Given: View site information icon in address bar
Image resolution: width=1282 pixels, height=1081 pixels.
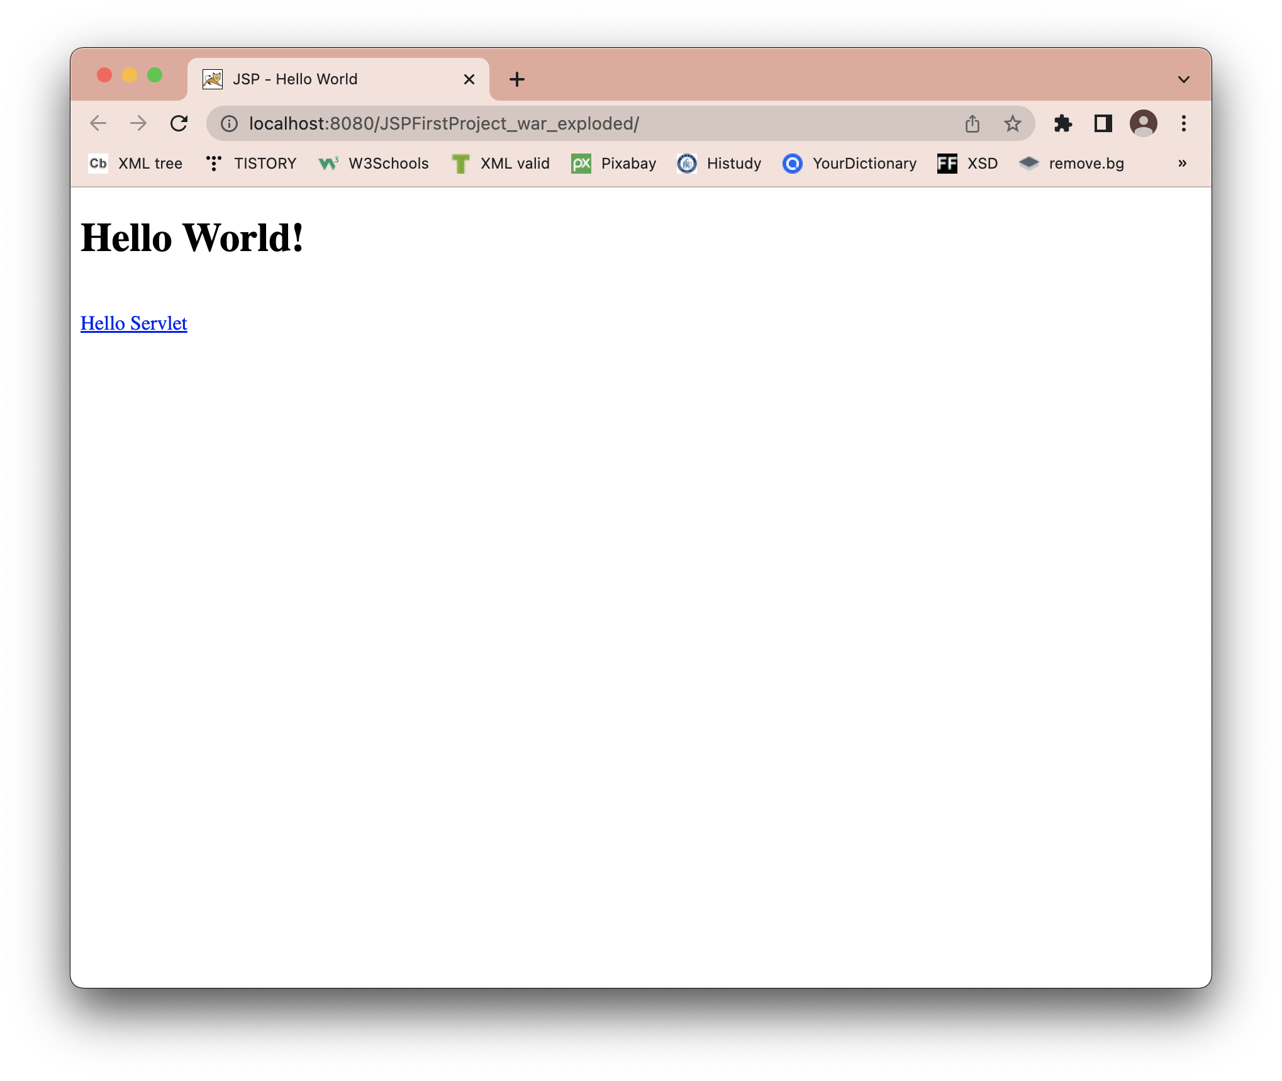Looking at the screenshot, I should coord(229,123).
